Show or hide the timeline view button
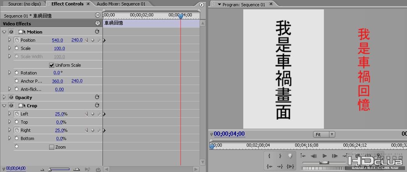Viewport: 407px width, 172px height. click(97, 15)
